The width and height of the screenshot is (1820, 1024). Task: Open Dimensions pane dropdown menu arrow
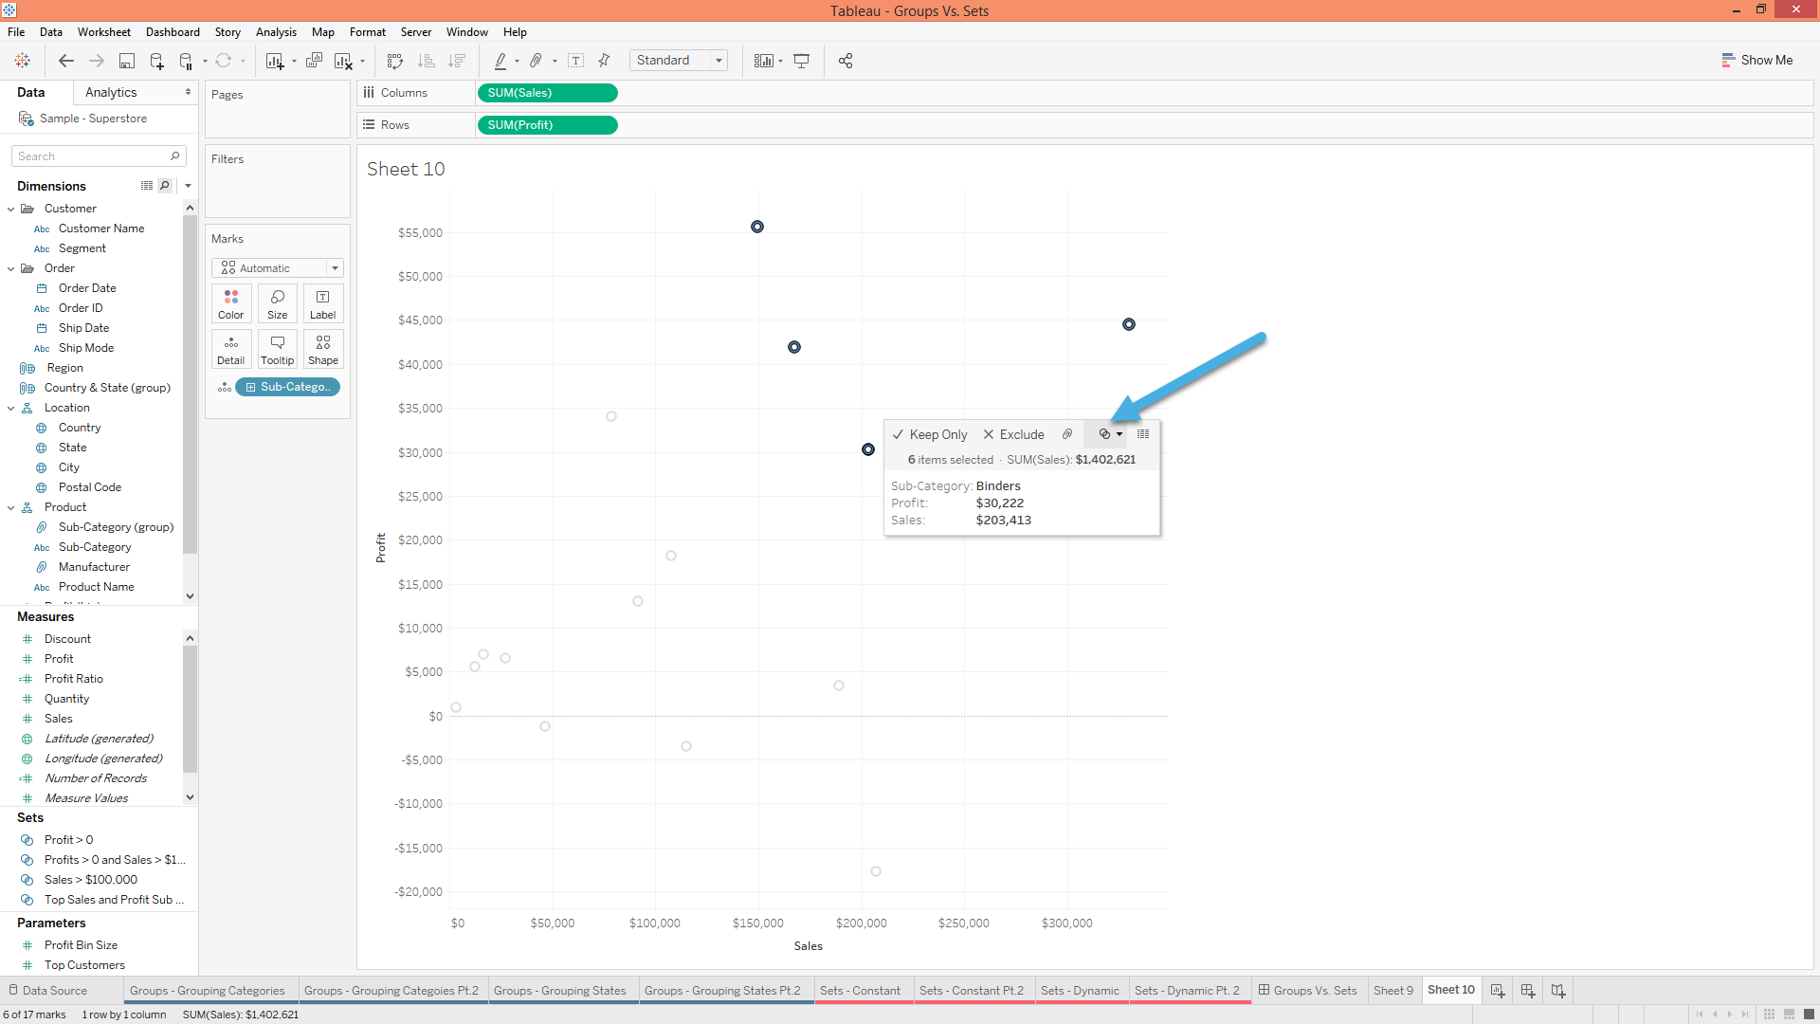(x=188, y=186)
